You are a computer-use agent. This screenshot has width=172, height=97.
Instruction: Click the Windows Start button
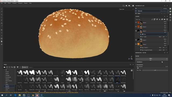[x=2, y=95]
